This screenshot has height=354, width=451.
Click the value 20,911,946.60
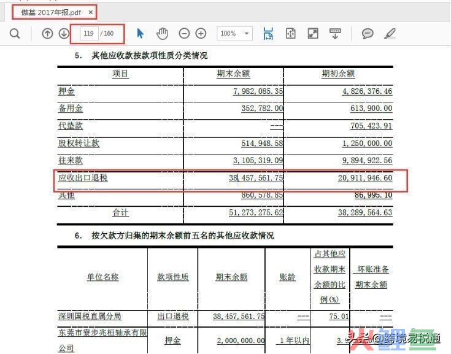click(365, 178)
